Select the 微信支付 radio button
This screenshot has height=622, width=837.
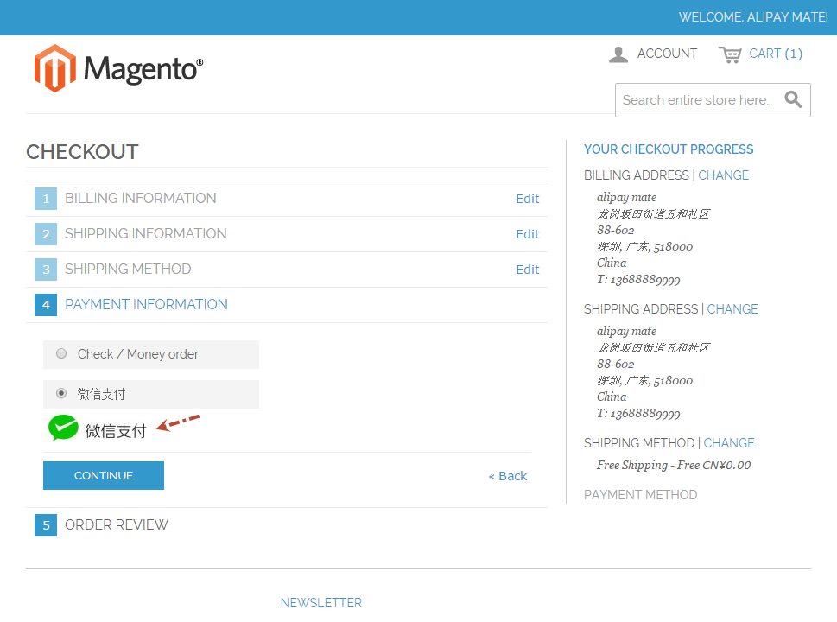click(61, 393)
